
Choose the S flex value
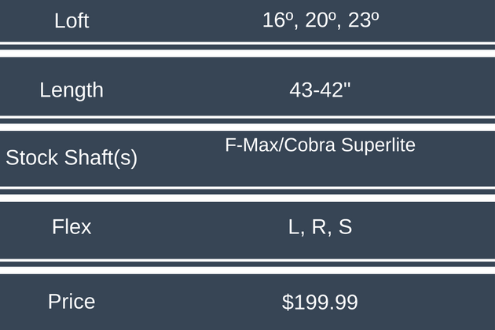click(x=345, y=228)
